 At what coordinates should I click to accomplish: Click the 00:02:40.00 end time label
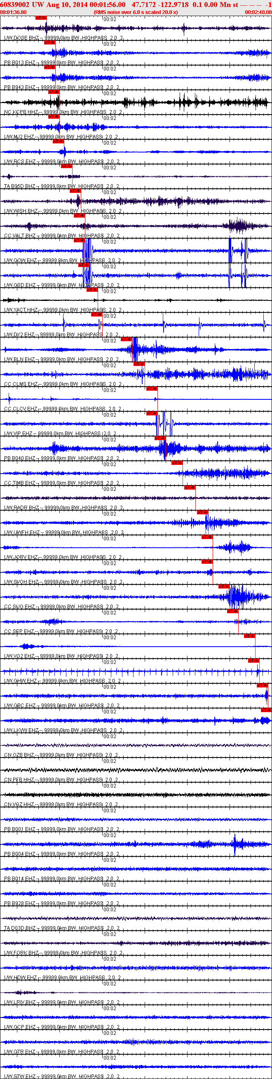pos(258,12)
